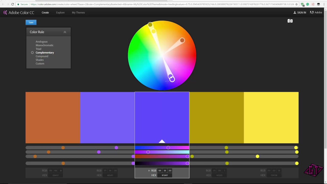Select the Shades color rule
Image resolution: width=327 pixels, height=184 pixels.
click(x=40, y=60)
